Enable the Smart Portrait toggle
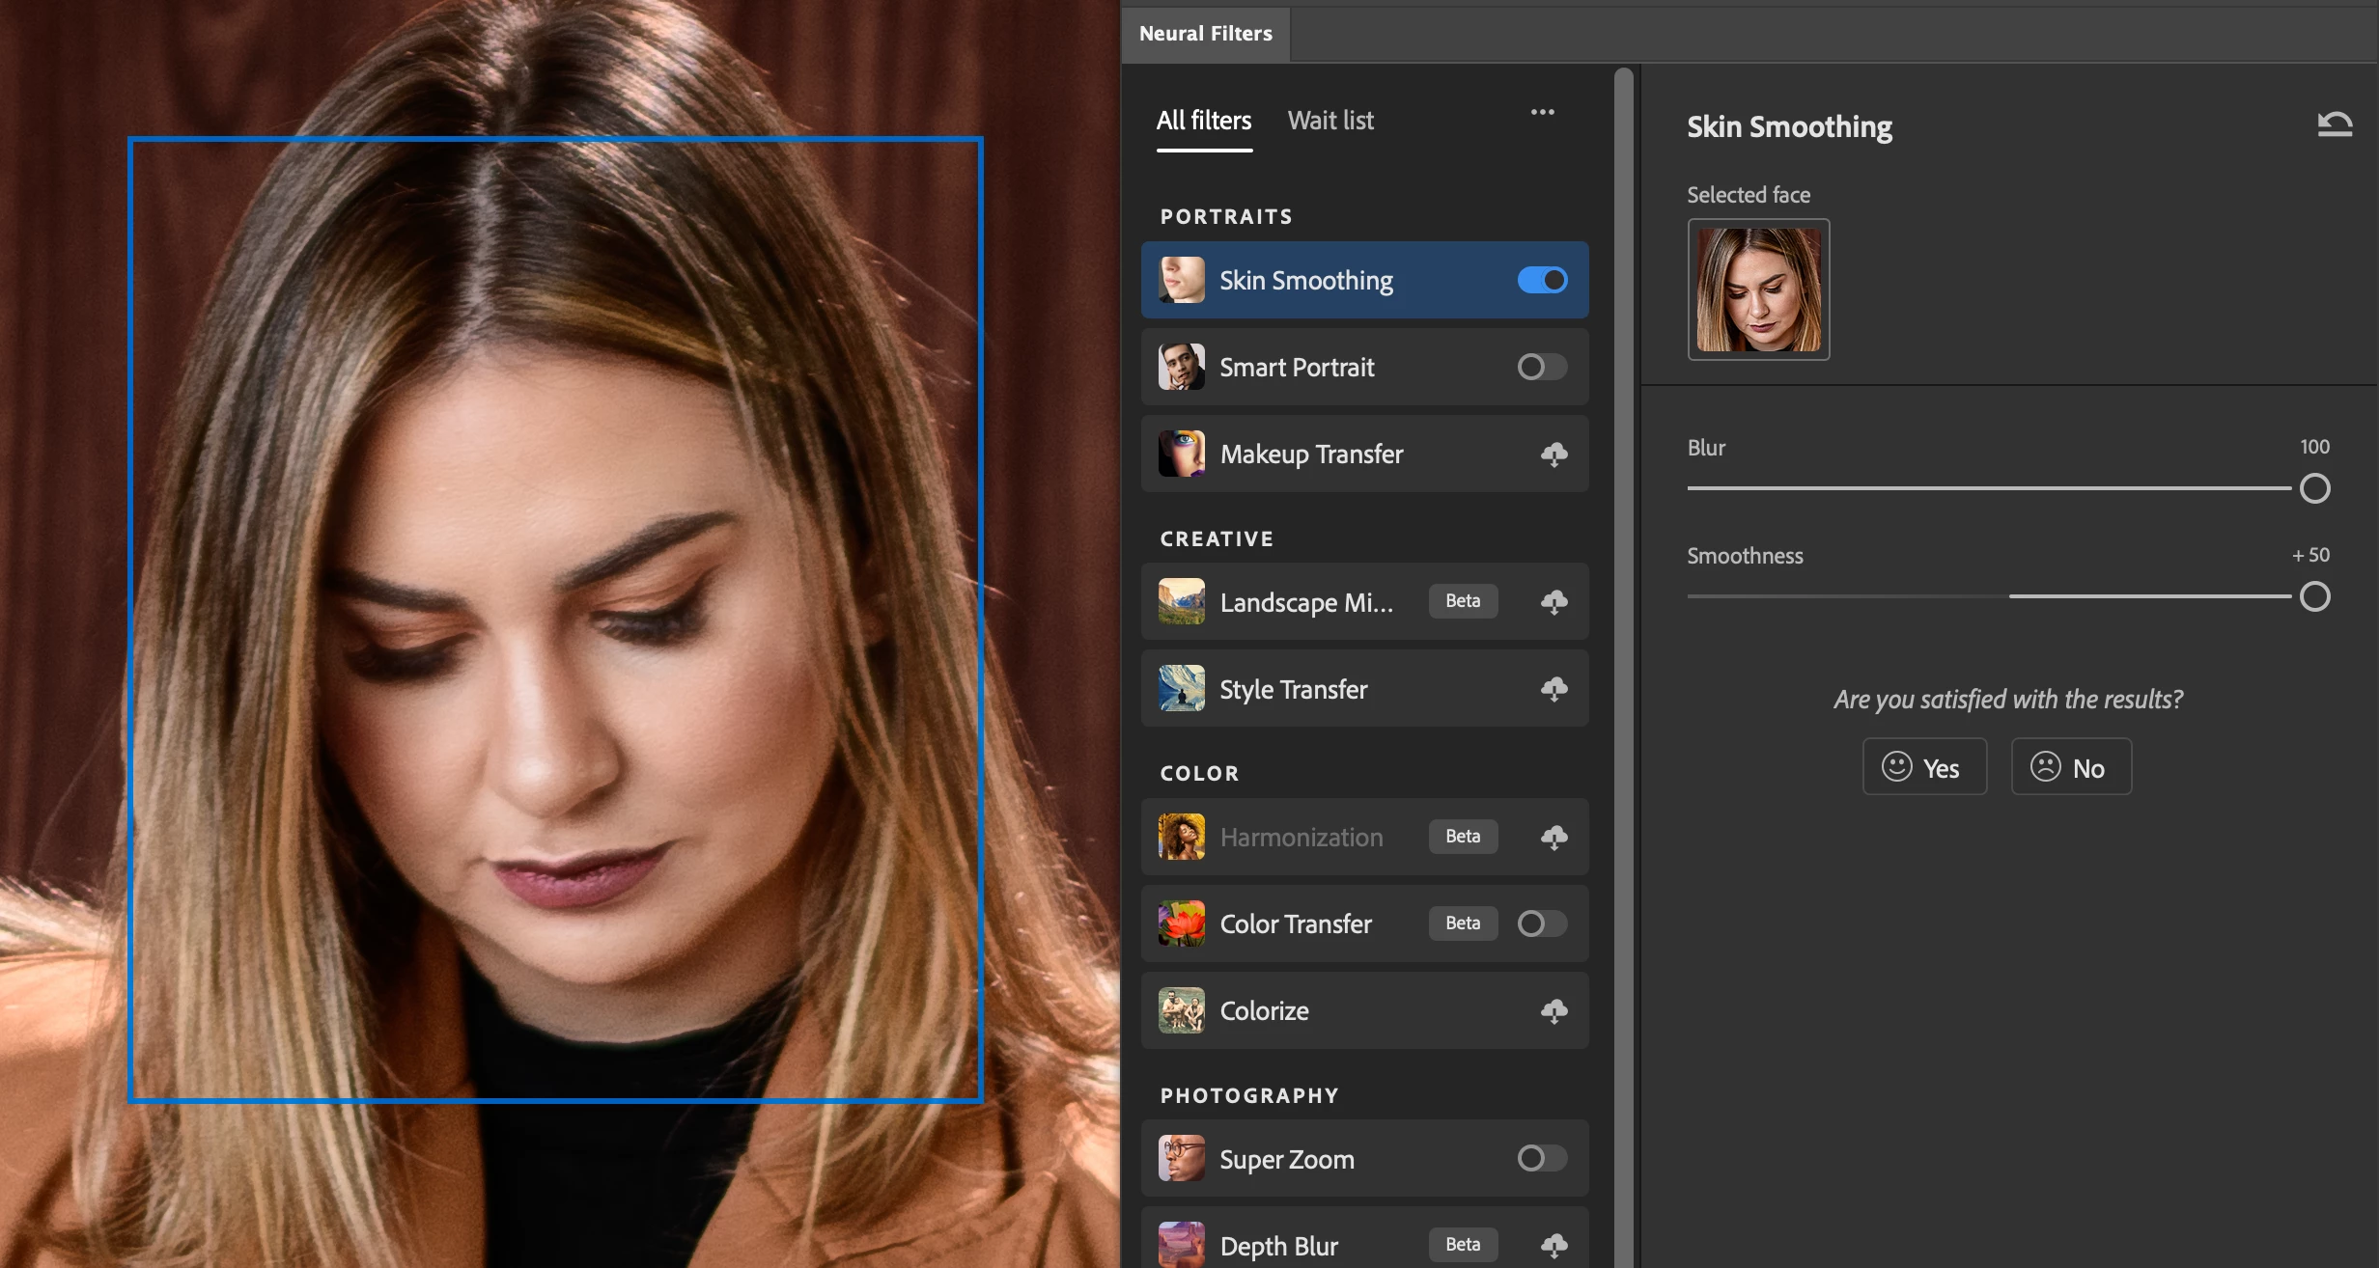 click(x=1542, y=367)
